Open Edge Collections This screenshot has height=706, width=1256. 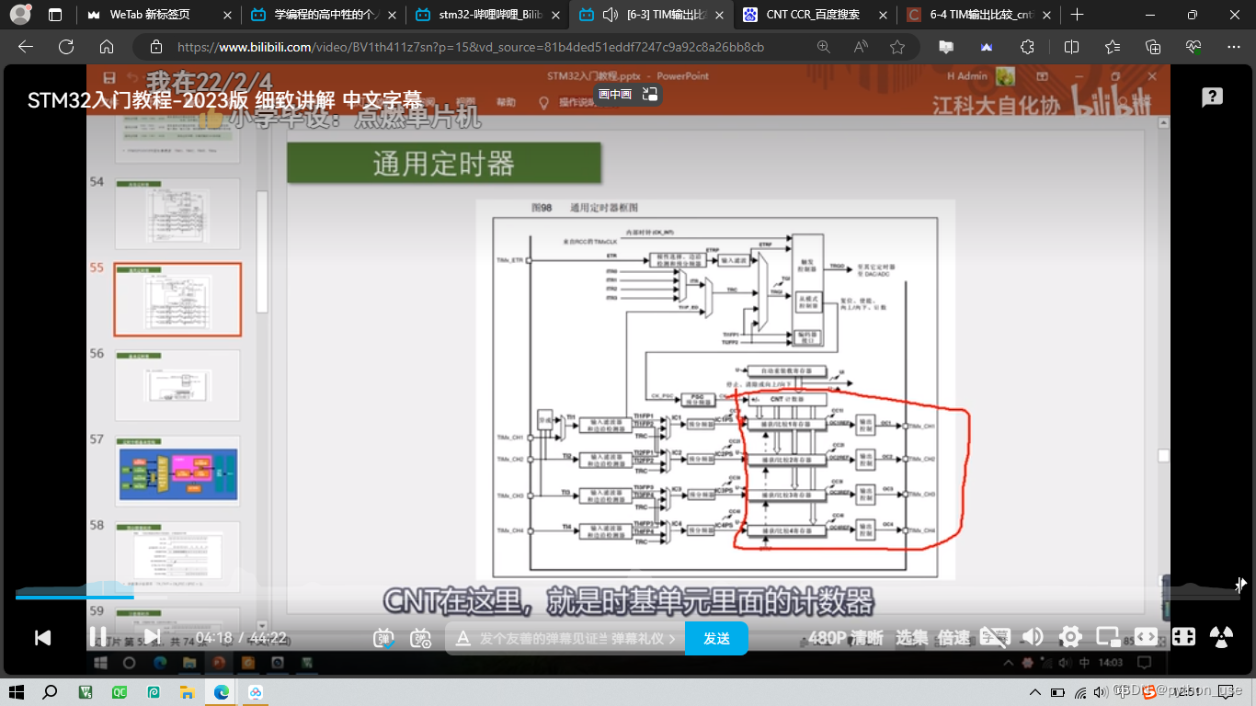click(1153, 47)
